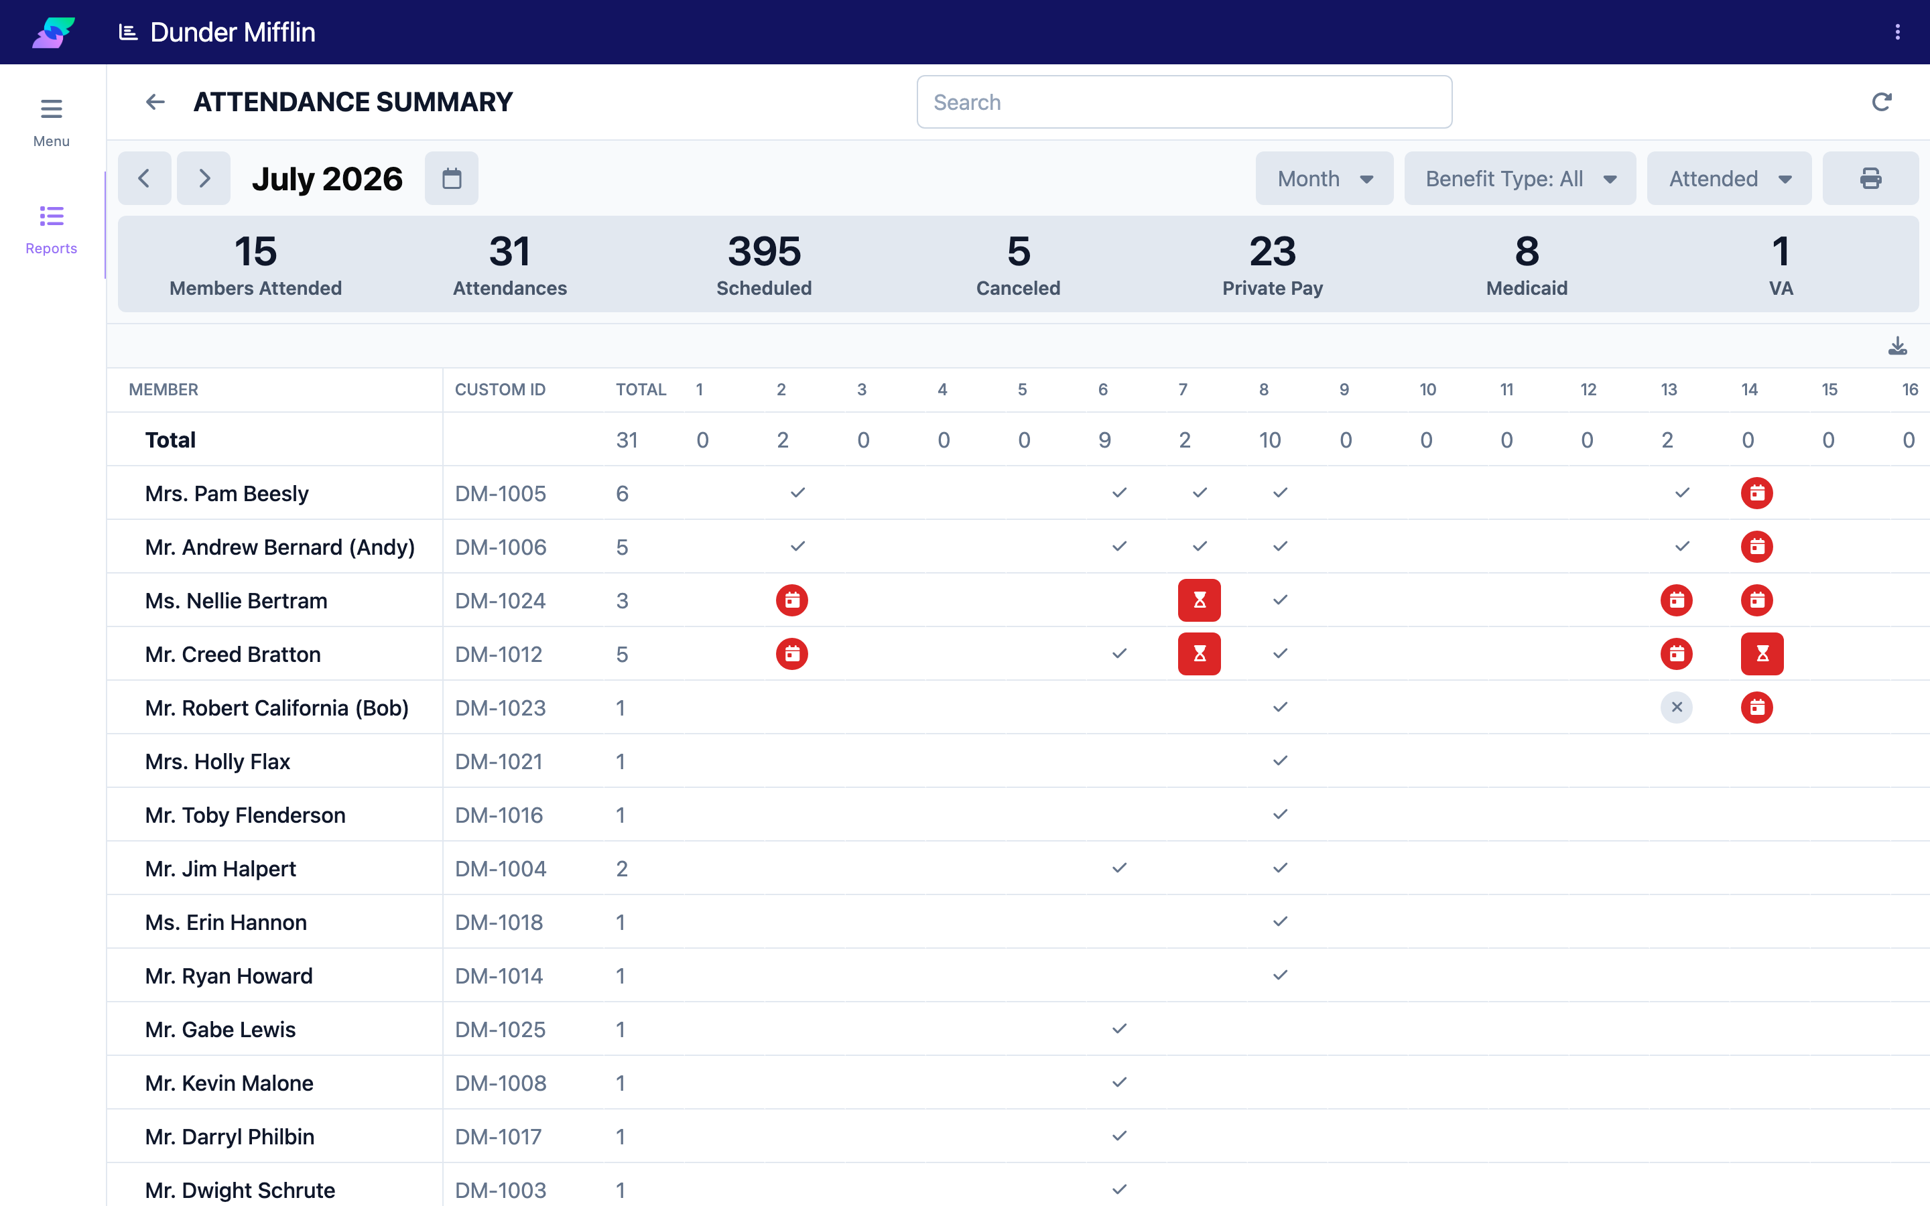Screen dimensions: 1930x1206
Task: Click Nellie Bertram's red calendar icon on day 13
Action: 1677,600
